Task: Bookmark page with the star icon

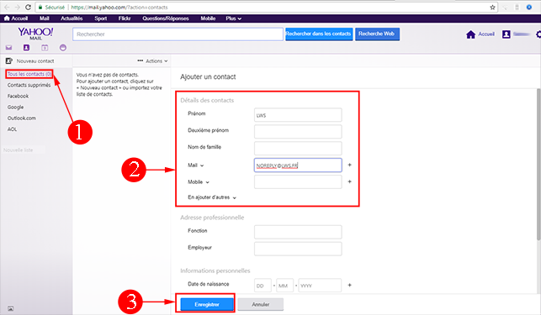Action: pyautogui.click(x=492, y=8)
